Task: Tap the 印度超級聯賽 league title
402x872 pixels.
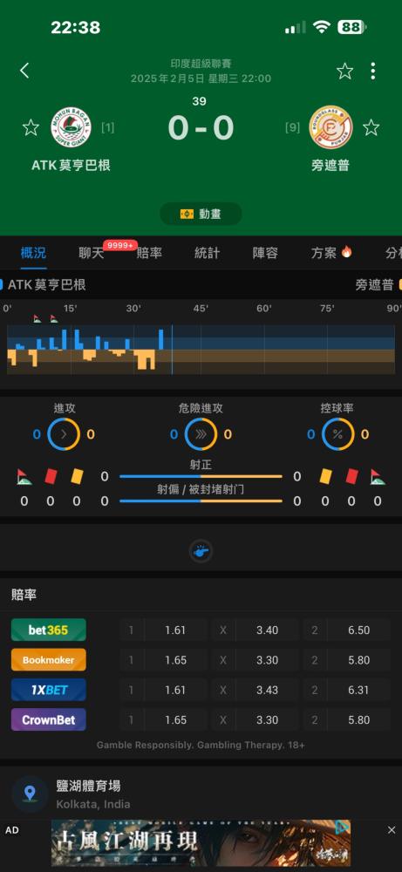Action: coord(201,64)
